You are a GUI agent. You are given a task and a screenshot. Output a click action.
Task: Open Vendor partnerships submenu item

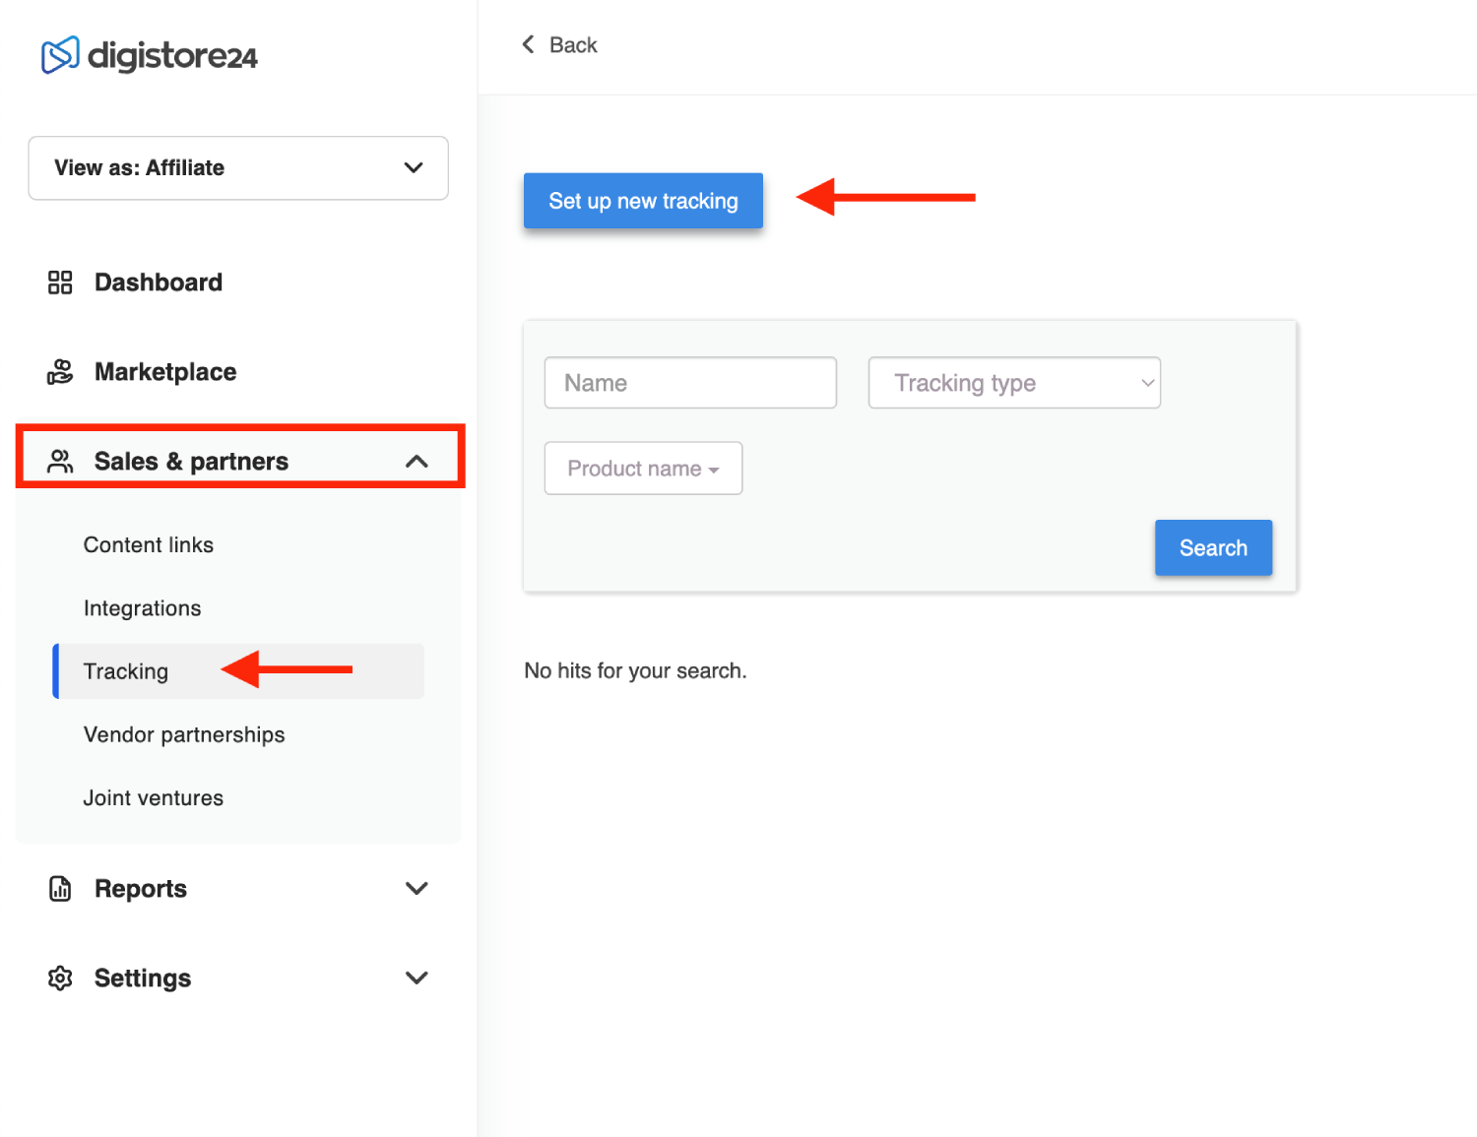tap(184, 735)
